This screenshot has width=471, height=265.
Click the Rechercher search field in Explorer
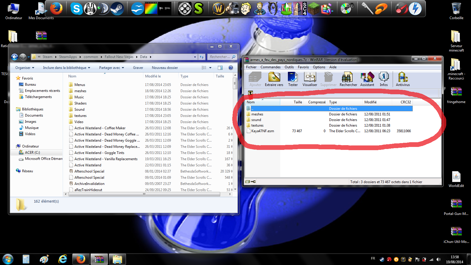(222, 57)
